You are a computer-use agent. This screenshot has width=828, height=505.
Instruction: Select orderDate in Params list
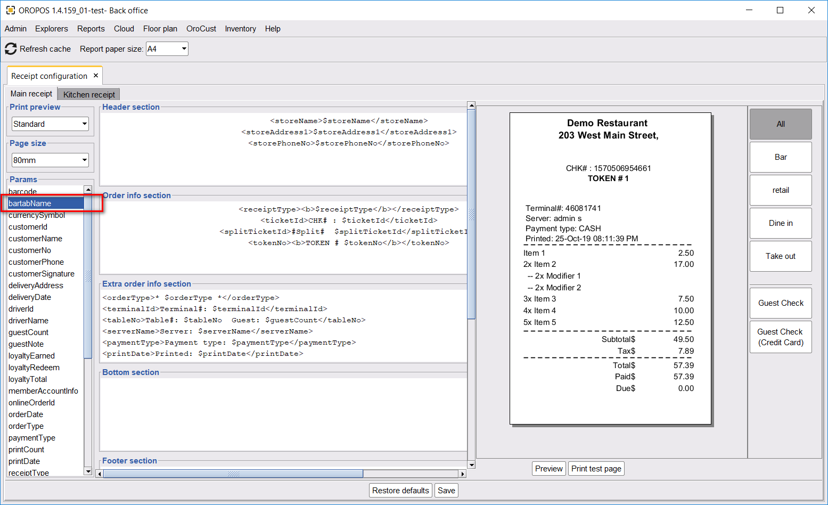pyautogui.click(x=45, y=414)
